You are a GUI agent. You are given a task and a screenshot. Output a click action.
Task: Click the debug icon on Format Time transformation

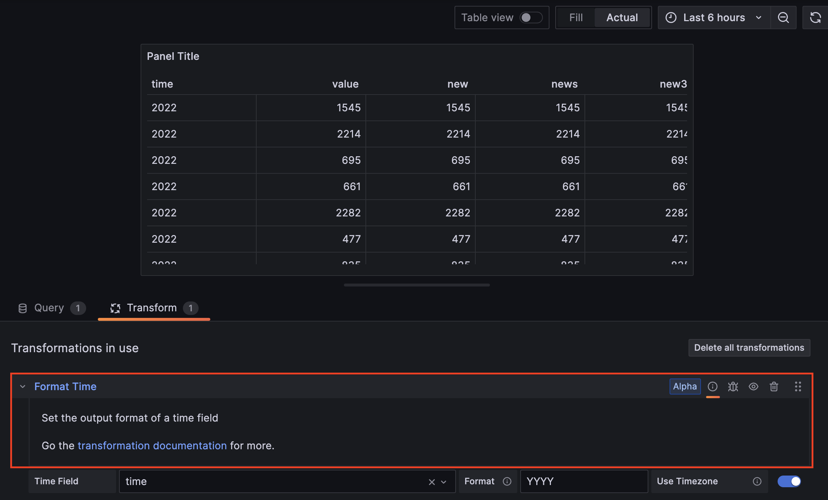[733, 386]
